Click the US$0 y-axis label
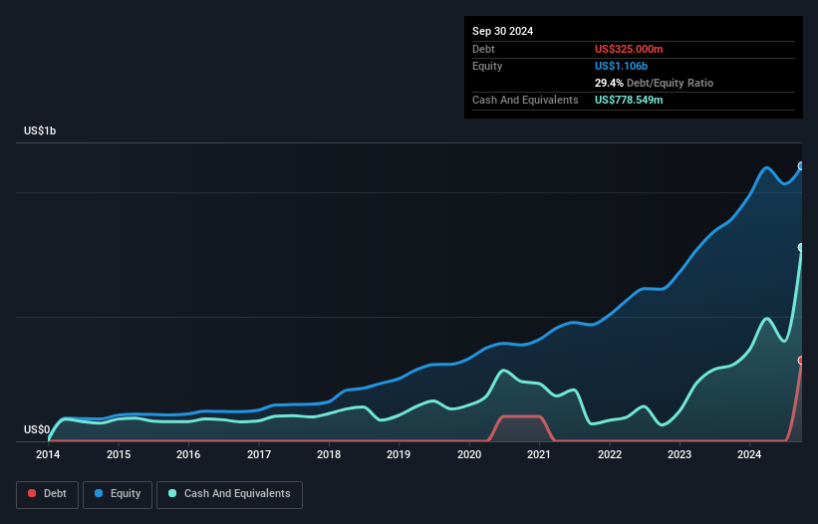818x524 pixels. click(x=37, y=429)
